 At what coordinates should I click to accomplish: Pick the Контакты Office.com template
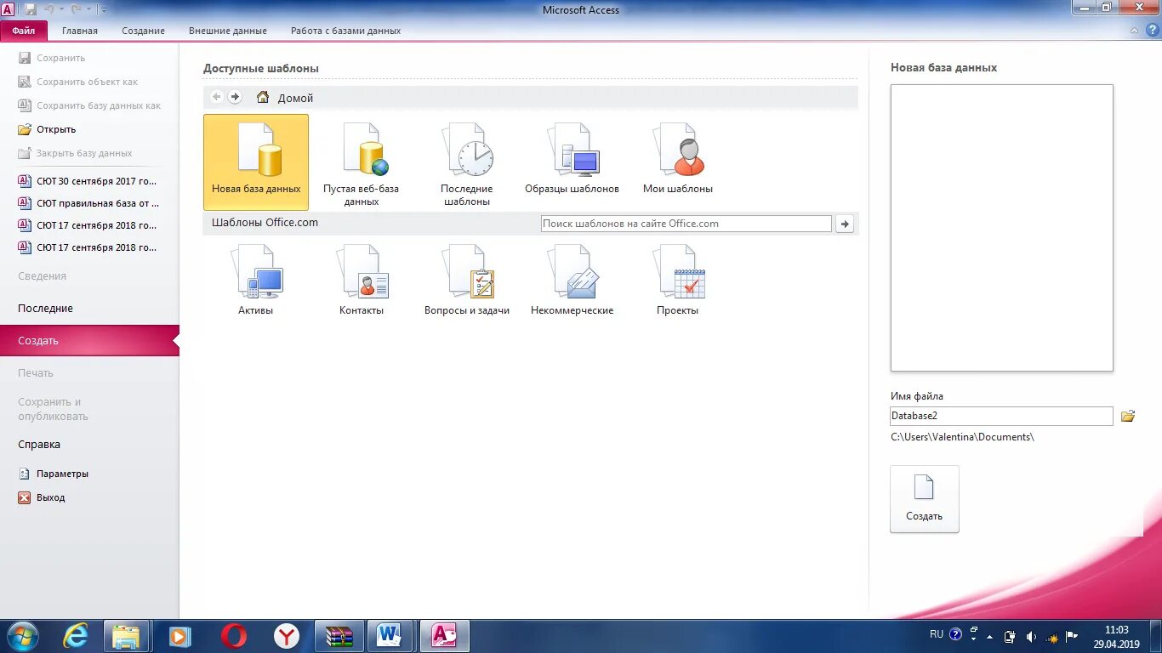pyautogui.click(x=362, y=281)
